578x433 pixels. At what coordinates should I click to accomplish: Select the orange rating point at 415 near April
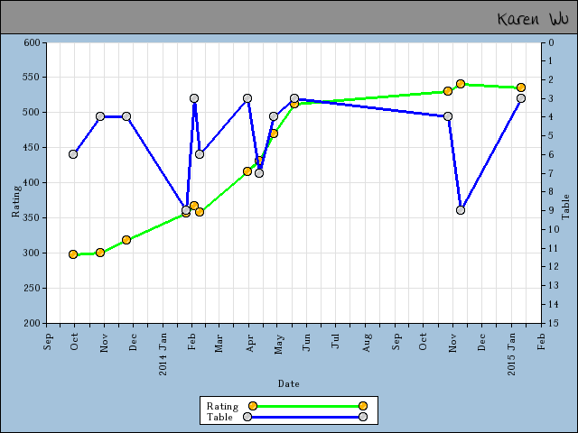click(247, 171)
